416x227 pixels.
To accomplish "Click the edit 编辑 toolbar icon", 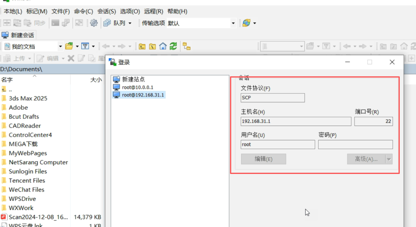I will click(x=40, y=58).
